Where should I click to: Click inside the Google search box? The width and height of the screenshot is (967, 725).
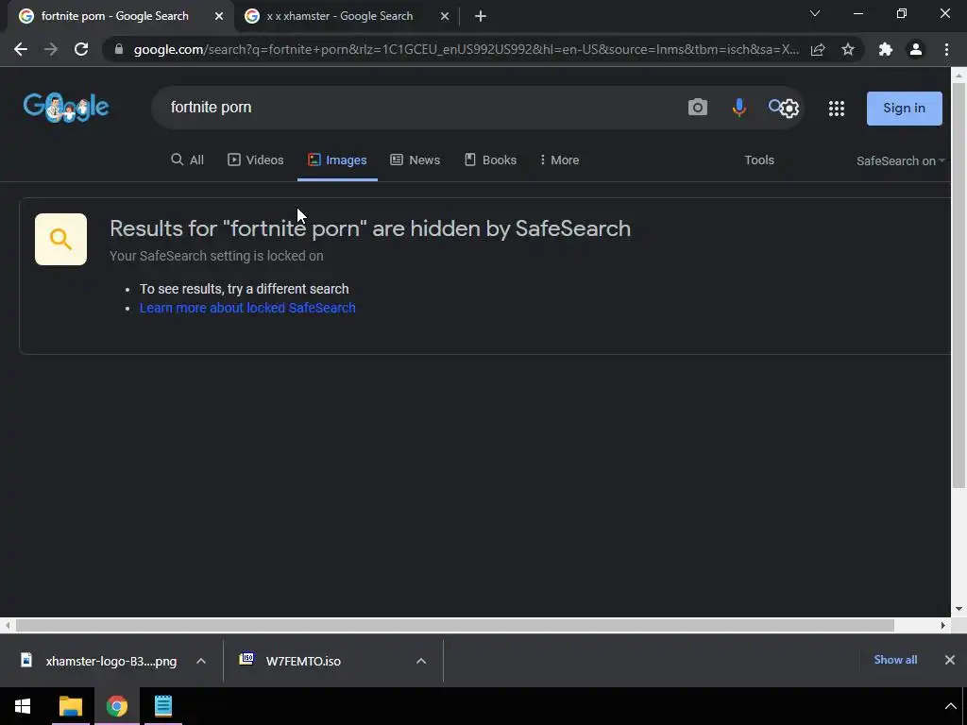[419, 108]
